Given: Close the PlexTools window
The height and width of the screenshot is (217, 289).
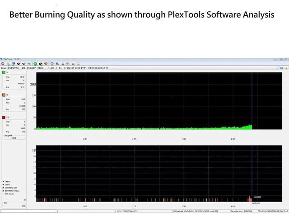Looking at the screenshot, I should (x=286, y=59).
